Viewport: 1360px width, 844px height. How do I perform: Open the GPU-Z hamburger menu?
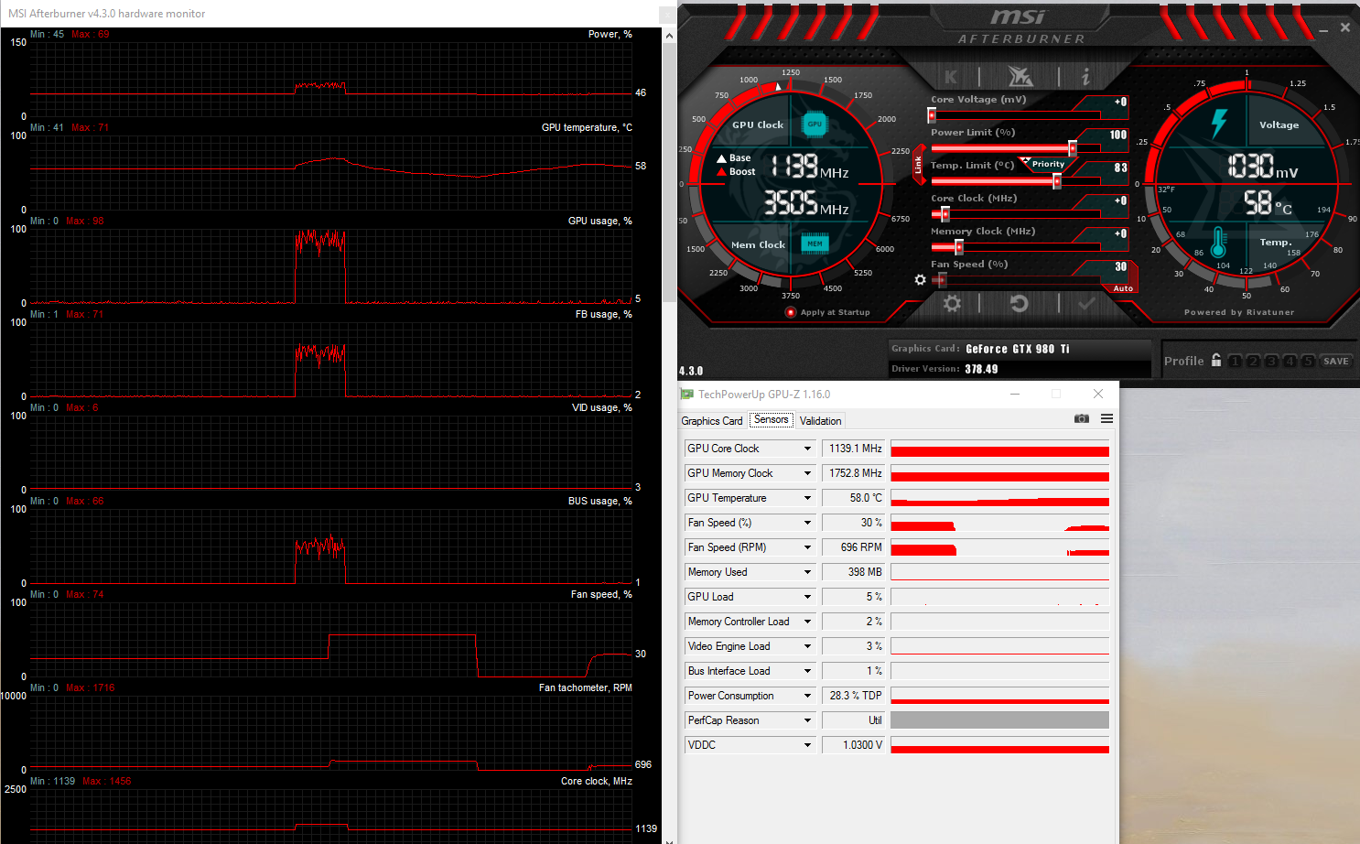(1106, 418)
